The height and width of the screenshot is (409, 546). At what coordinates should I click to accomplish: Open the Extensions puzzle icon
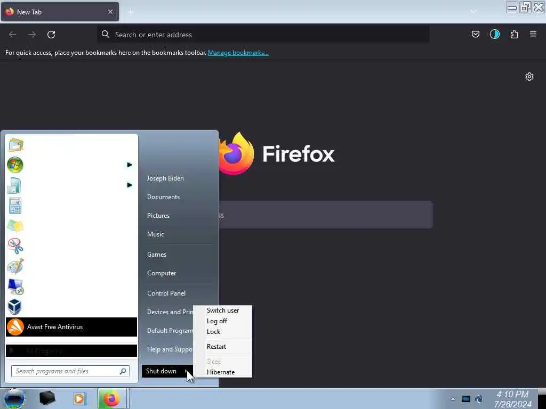point(514,34)
